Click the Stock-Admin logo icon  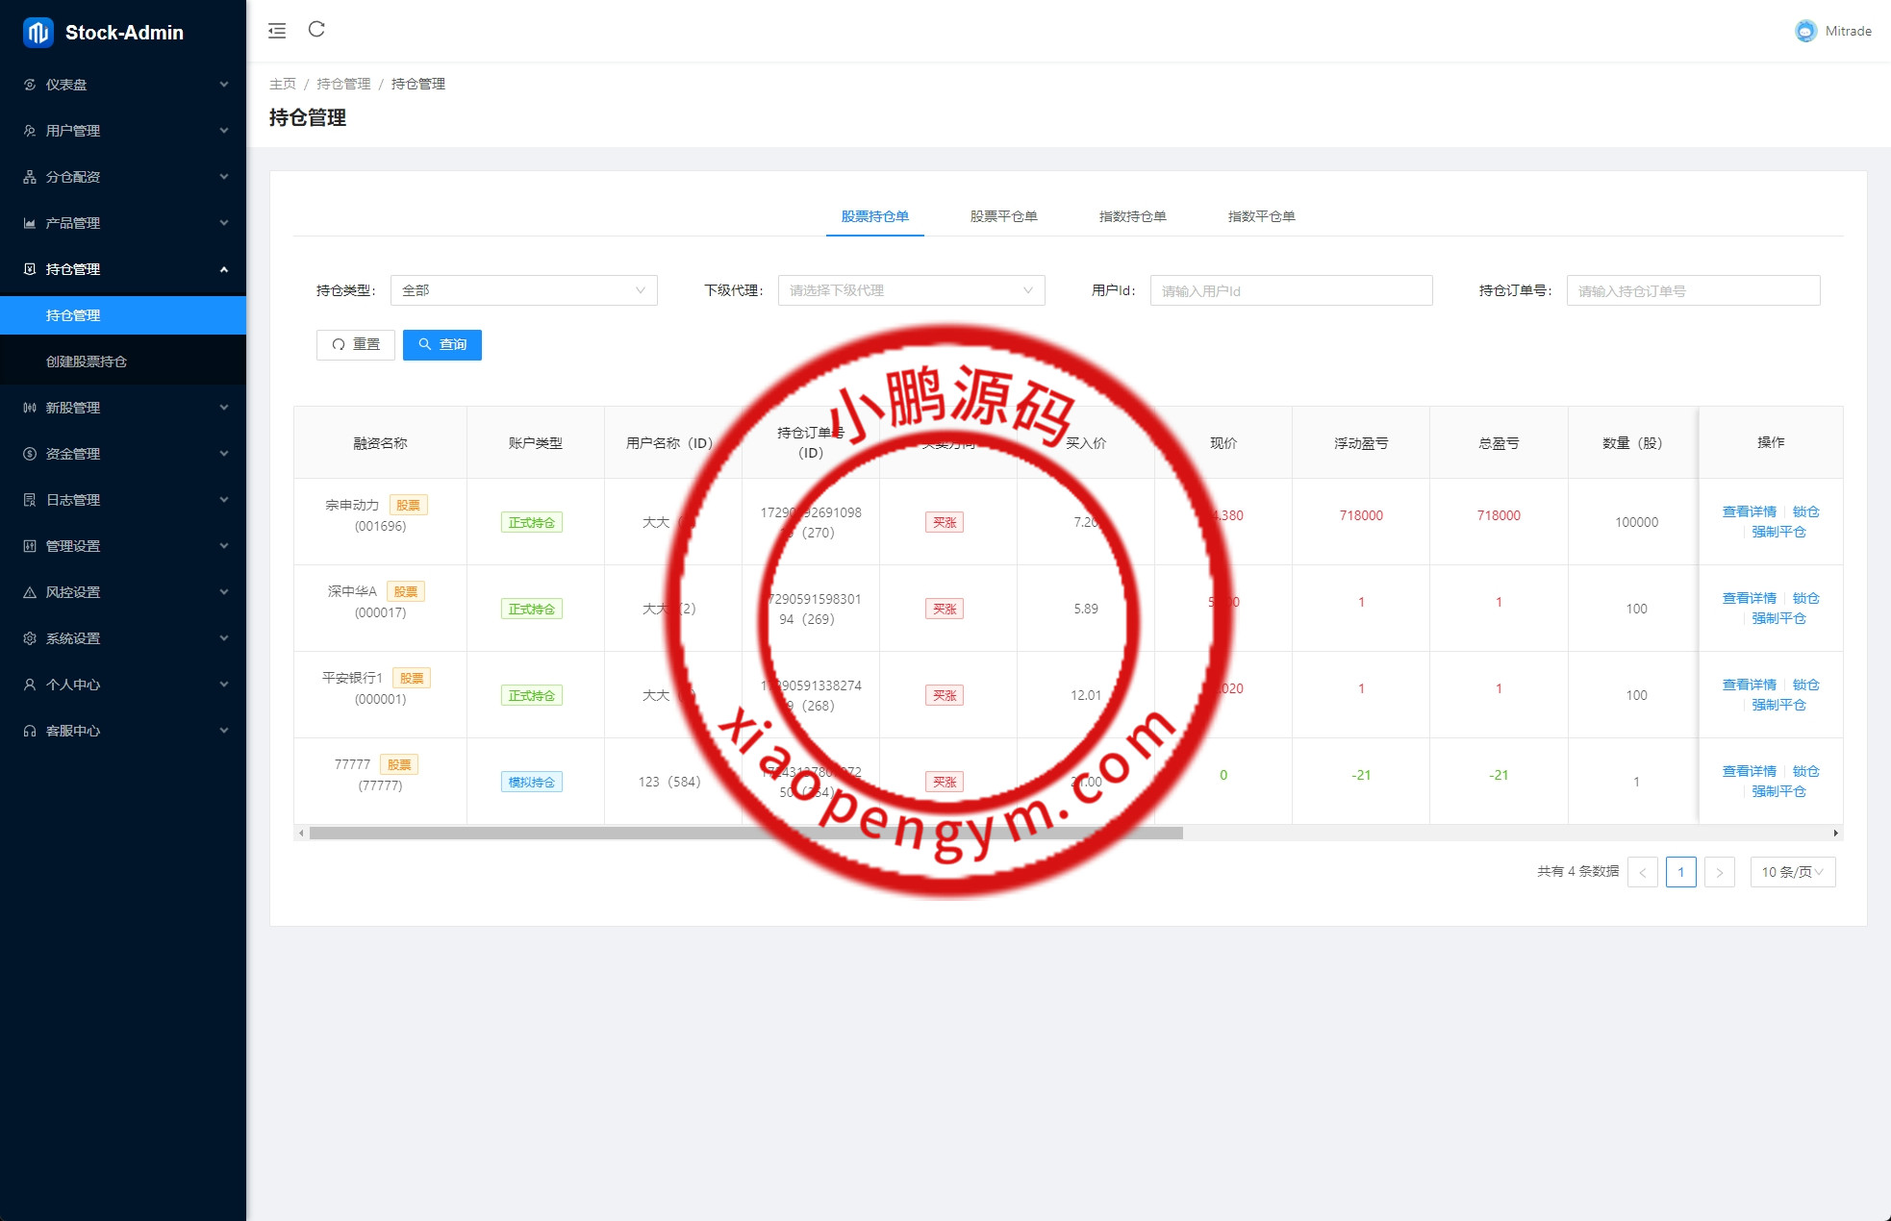pos(38,33)
